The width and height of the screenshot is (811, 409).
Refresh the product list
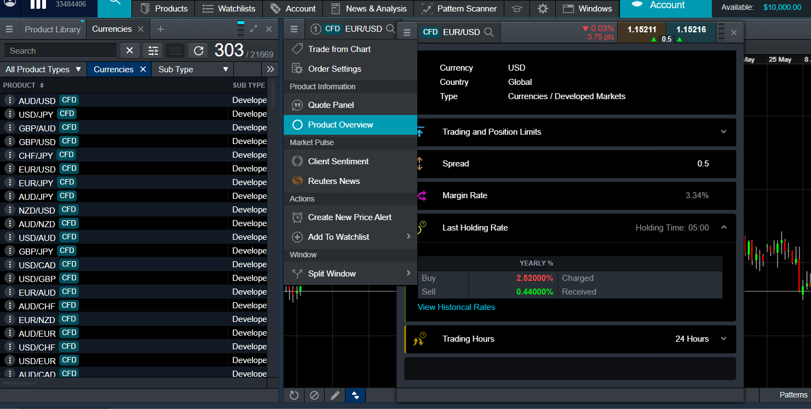coord(198,50)
